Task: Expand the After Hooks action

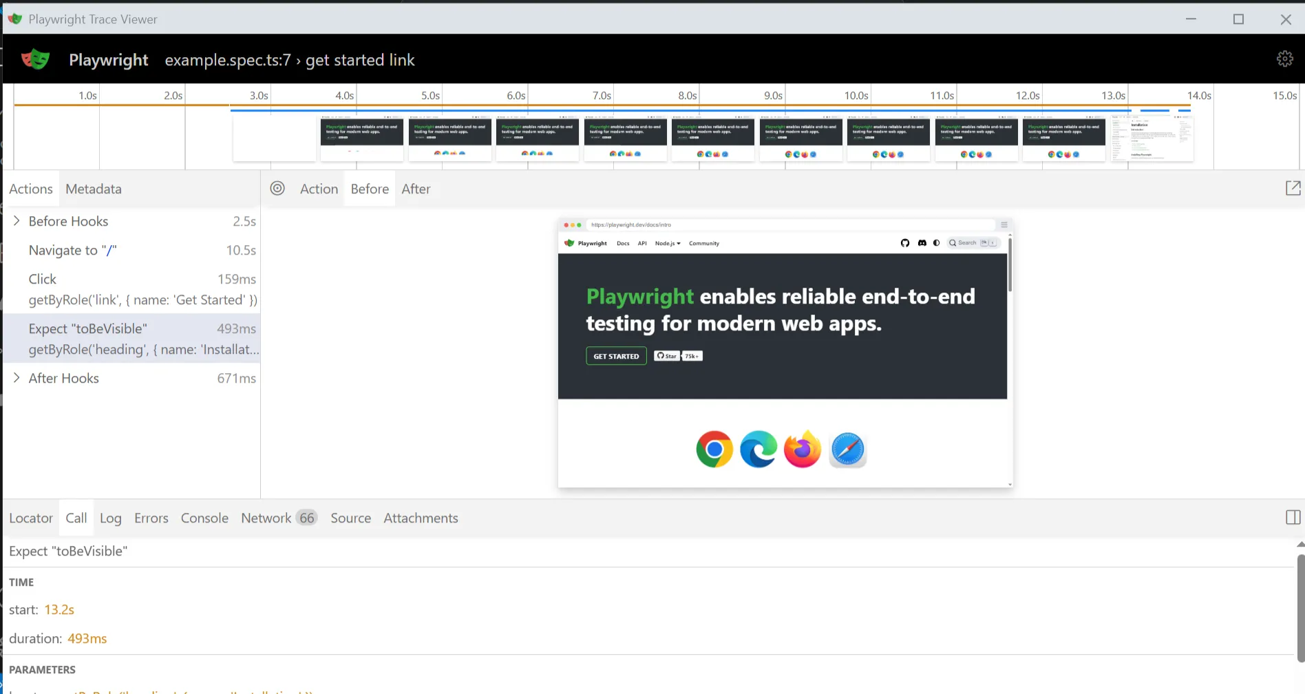Action: tap(17, 378)
